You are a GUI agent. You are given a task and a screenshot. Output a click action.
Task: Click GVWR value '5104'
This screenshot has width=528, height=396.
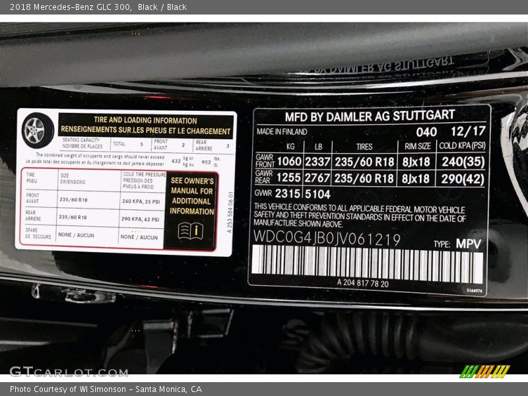317,194
